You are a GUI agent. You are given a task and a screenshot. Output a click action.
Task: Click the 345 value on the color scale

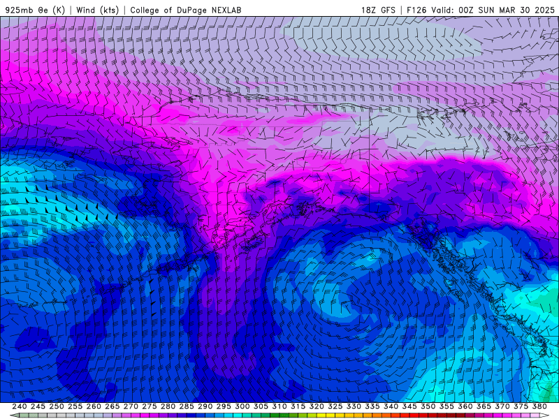409,406
